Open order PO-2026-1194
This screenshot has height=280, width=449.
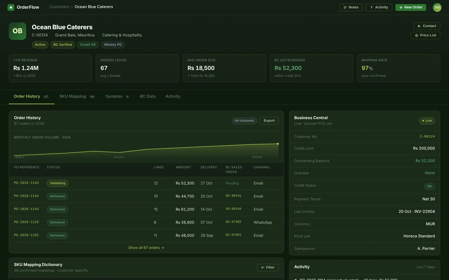click(26, 183)
